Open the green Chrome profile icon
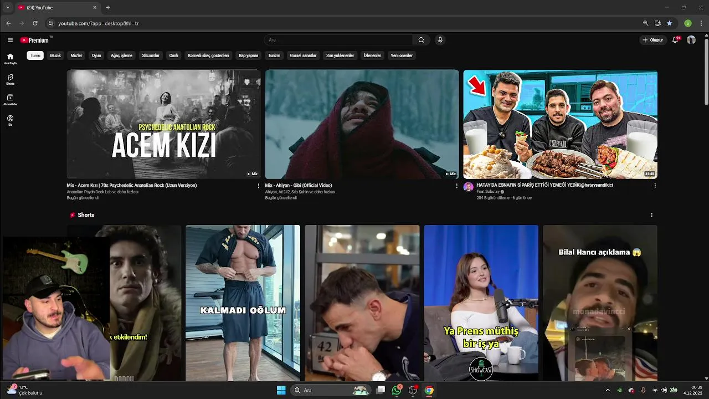Viewport: 709px width, 399px height. [688, 23]
